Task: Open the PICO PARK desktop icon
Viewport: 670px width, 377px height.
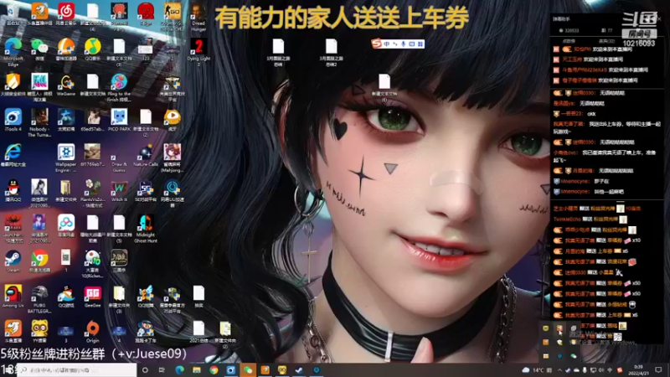Action: click(119, 120)
